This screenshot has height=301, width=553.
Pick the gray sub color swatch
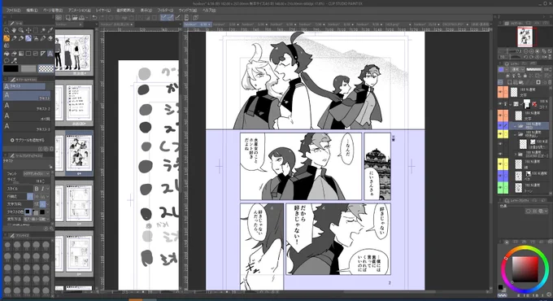28,68
